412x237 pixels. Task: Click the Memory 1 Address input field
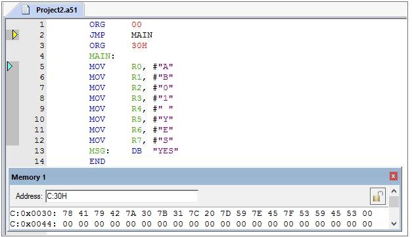pyautogui.click(x=122, y=196)
